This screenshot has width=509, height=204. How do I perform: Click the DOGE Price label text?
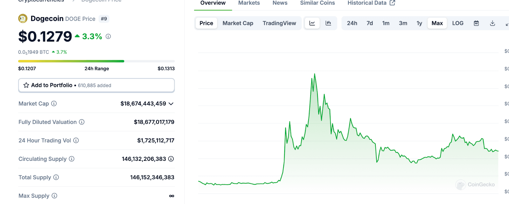tap(80, 19)
